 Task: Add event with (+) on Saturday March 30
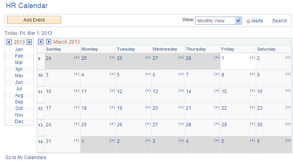(x=288, y=124)
